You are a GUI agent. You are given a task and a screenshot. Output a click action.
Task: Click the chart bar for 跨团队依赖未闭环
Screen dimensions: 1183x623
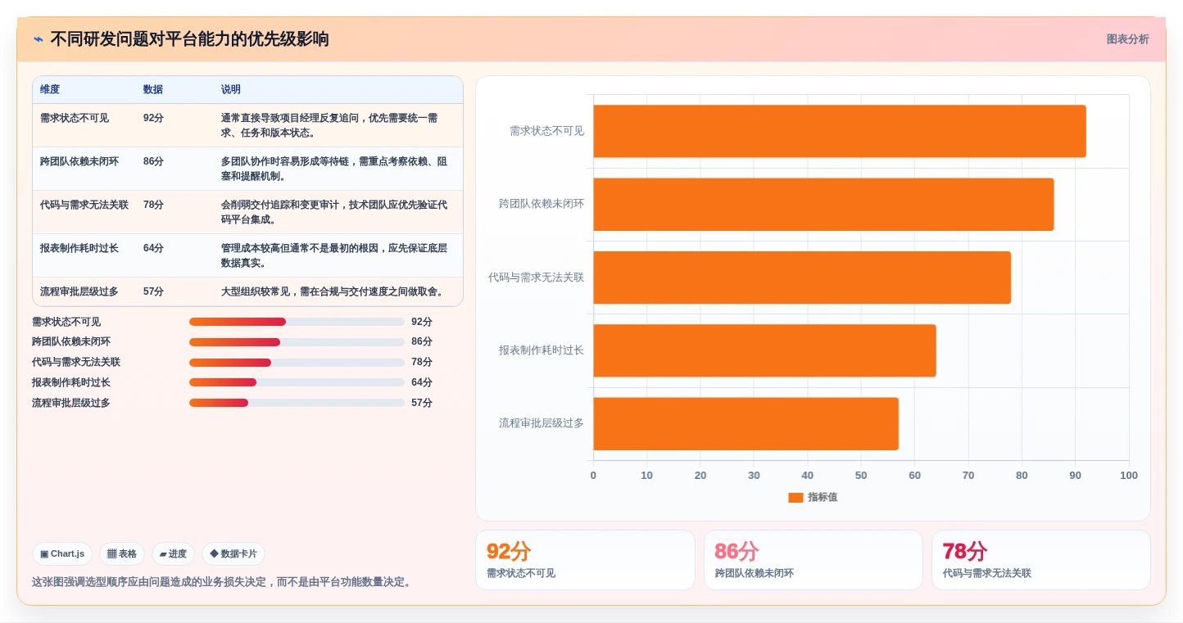tap(823, 204)
